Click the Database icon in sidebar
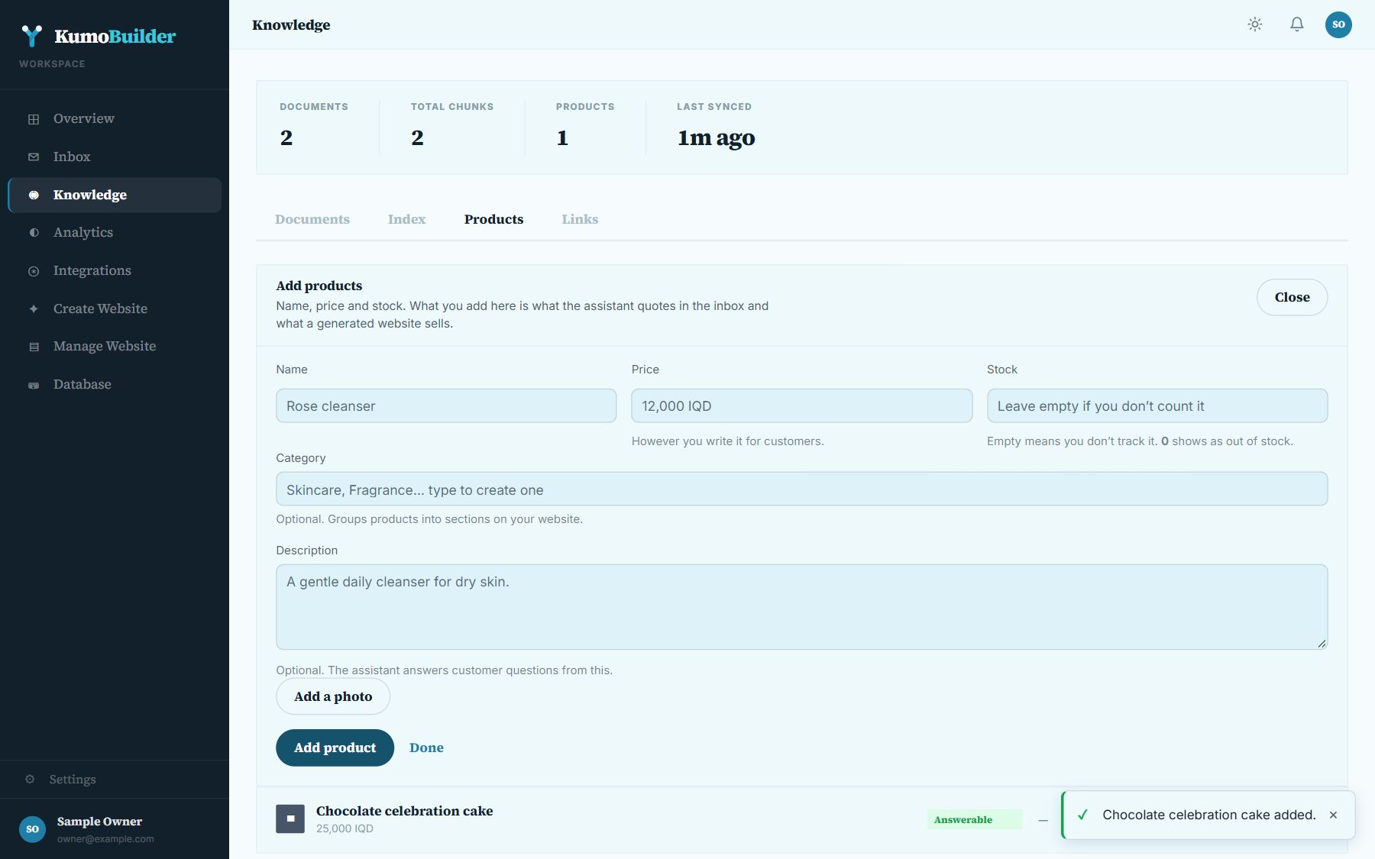The height and width of the screenshot is (859, 1375). [x=34, y=385]
